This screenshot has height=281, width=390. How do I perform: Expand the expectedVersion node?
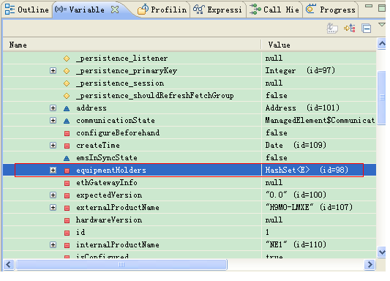pos(53,195)
